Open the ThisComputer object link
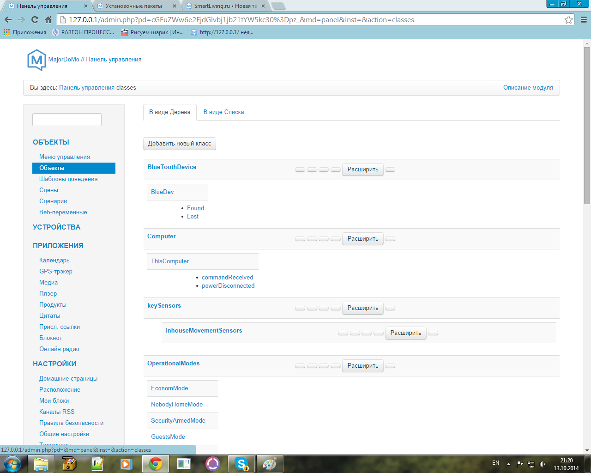 pyautogui.click(x=170, y=261)
